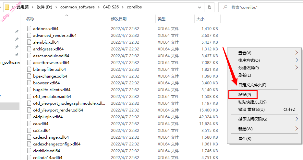Click the c4d_viewport_render.xdl64 file icon
303x160 pixels.
pos(29,110)
